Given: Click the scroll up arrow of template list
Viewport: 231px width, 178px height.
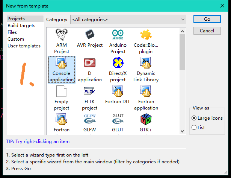Looking at the screenshot, I should (182, 31).
